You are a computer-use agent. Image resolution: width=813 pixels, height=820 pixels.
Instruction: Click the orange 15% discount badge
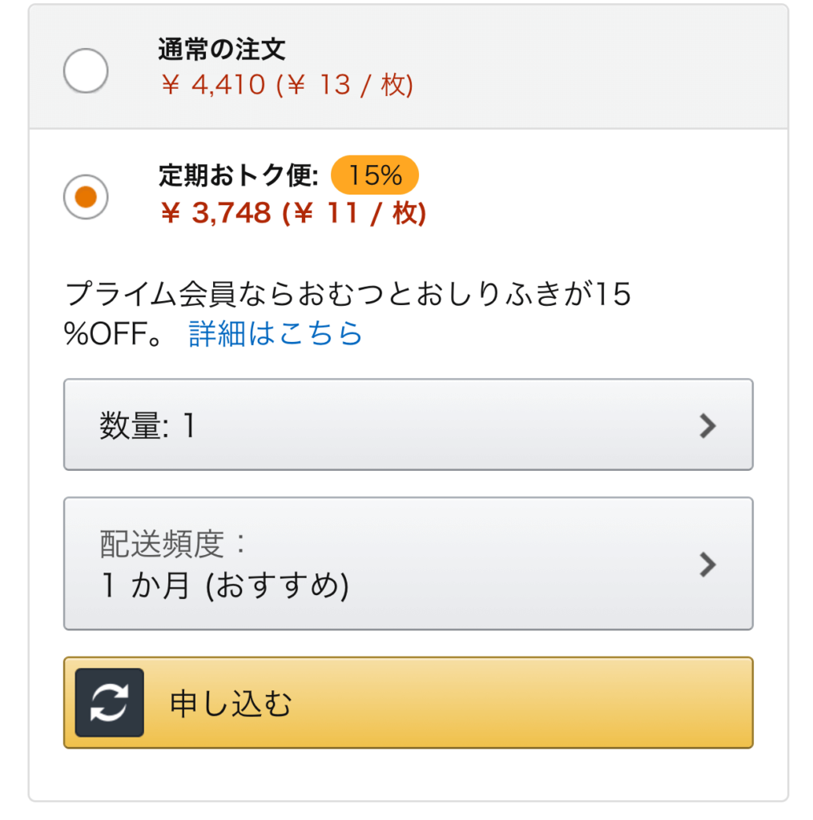pyautogui.click(x=375, y=175)
